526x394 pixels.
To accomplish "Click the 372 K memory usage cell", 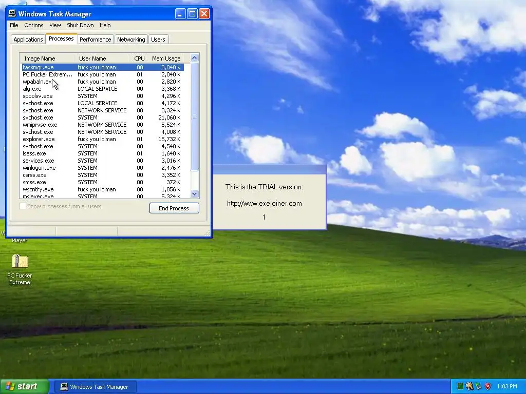I will coord(174,182).
